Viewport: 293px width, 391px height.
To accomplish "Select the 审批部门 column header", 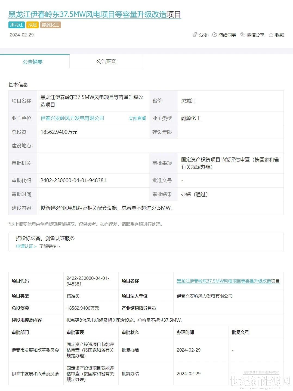I will click(20, 332).
